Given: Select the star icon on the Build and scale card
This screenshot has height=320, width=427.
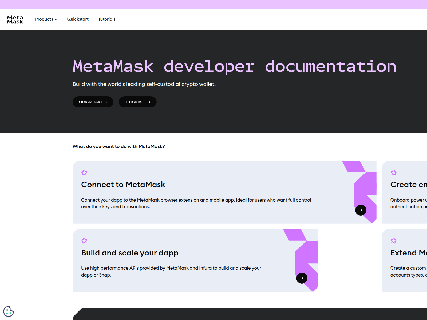Looking at the screenshot, I should (84, 241).
